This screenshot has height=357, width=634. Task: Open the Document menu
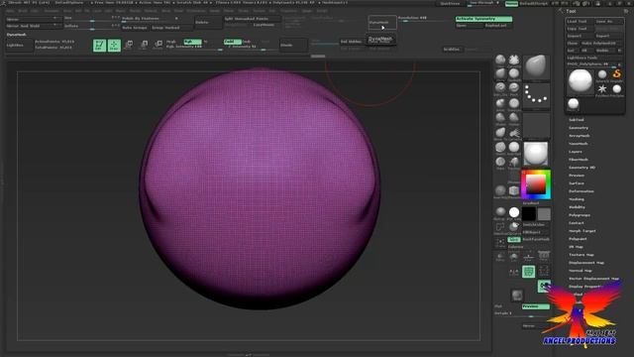click(x=52, y=11)
